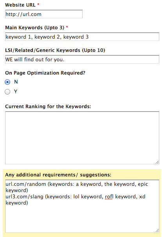
Task: Click inside the Current Ranking textarea
Action: click(82, 138)
